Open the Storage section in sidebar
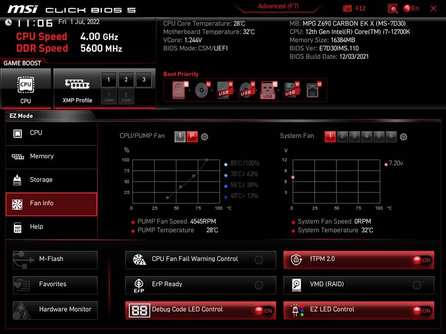 pos(52,180)
